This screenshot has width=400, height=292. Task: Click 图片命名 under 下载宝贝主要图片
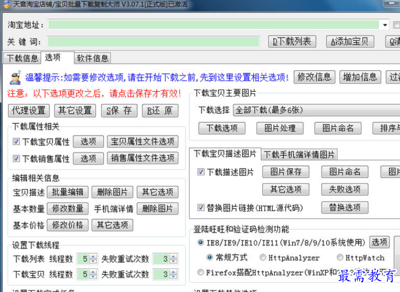338,128
